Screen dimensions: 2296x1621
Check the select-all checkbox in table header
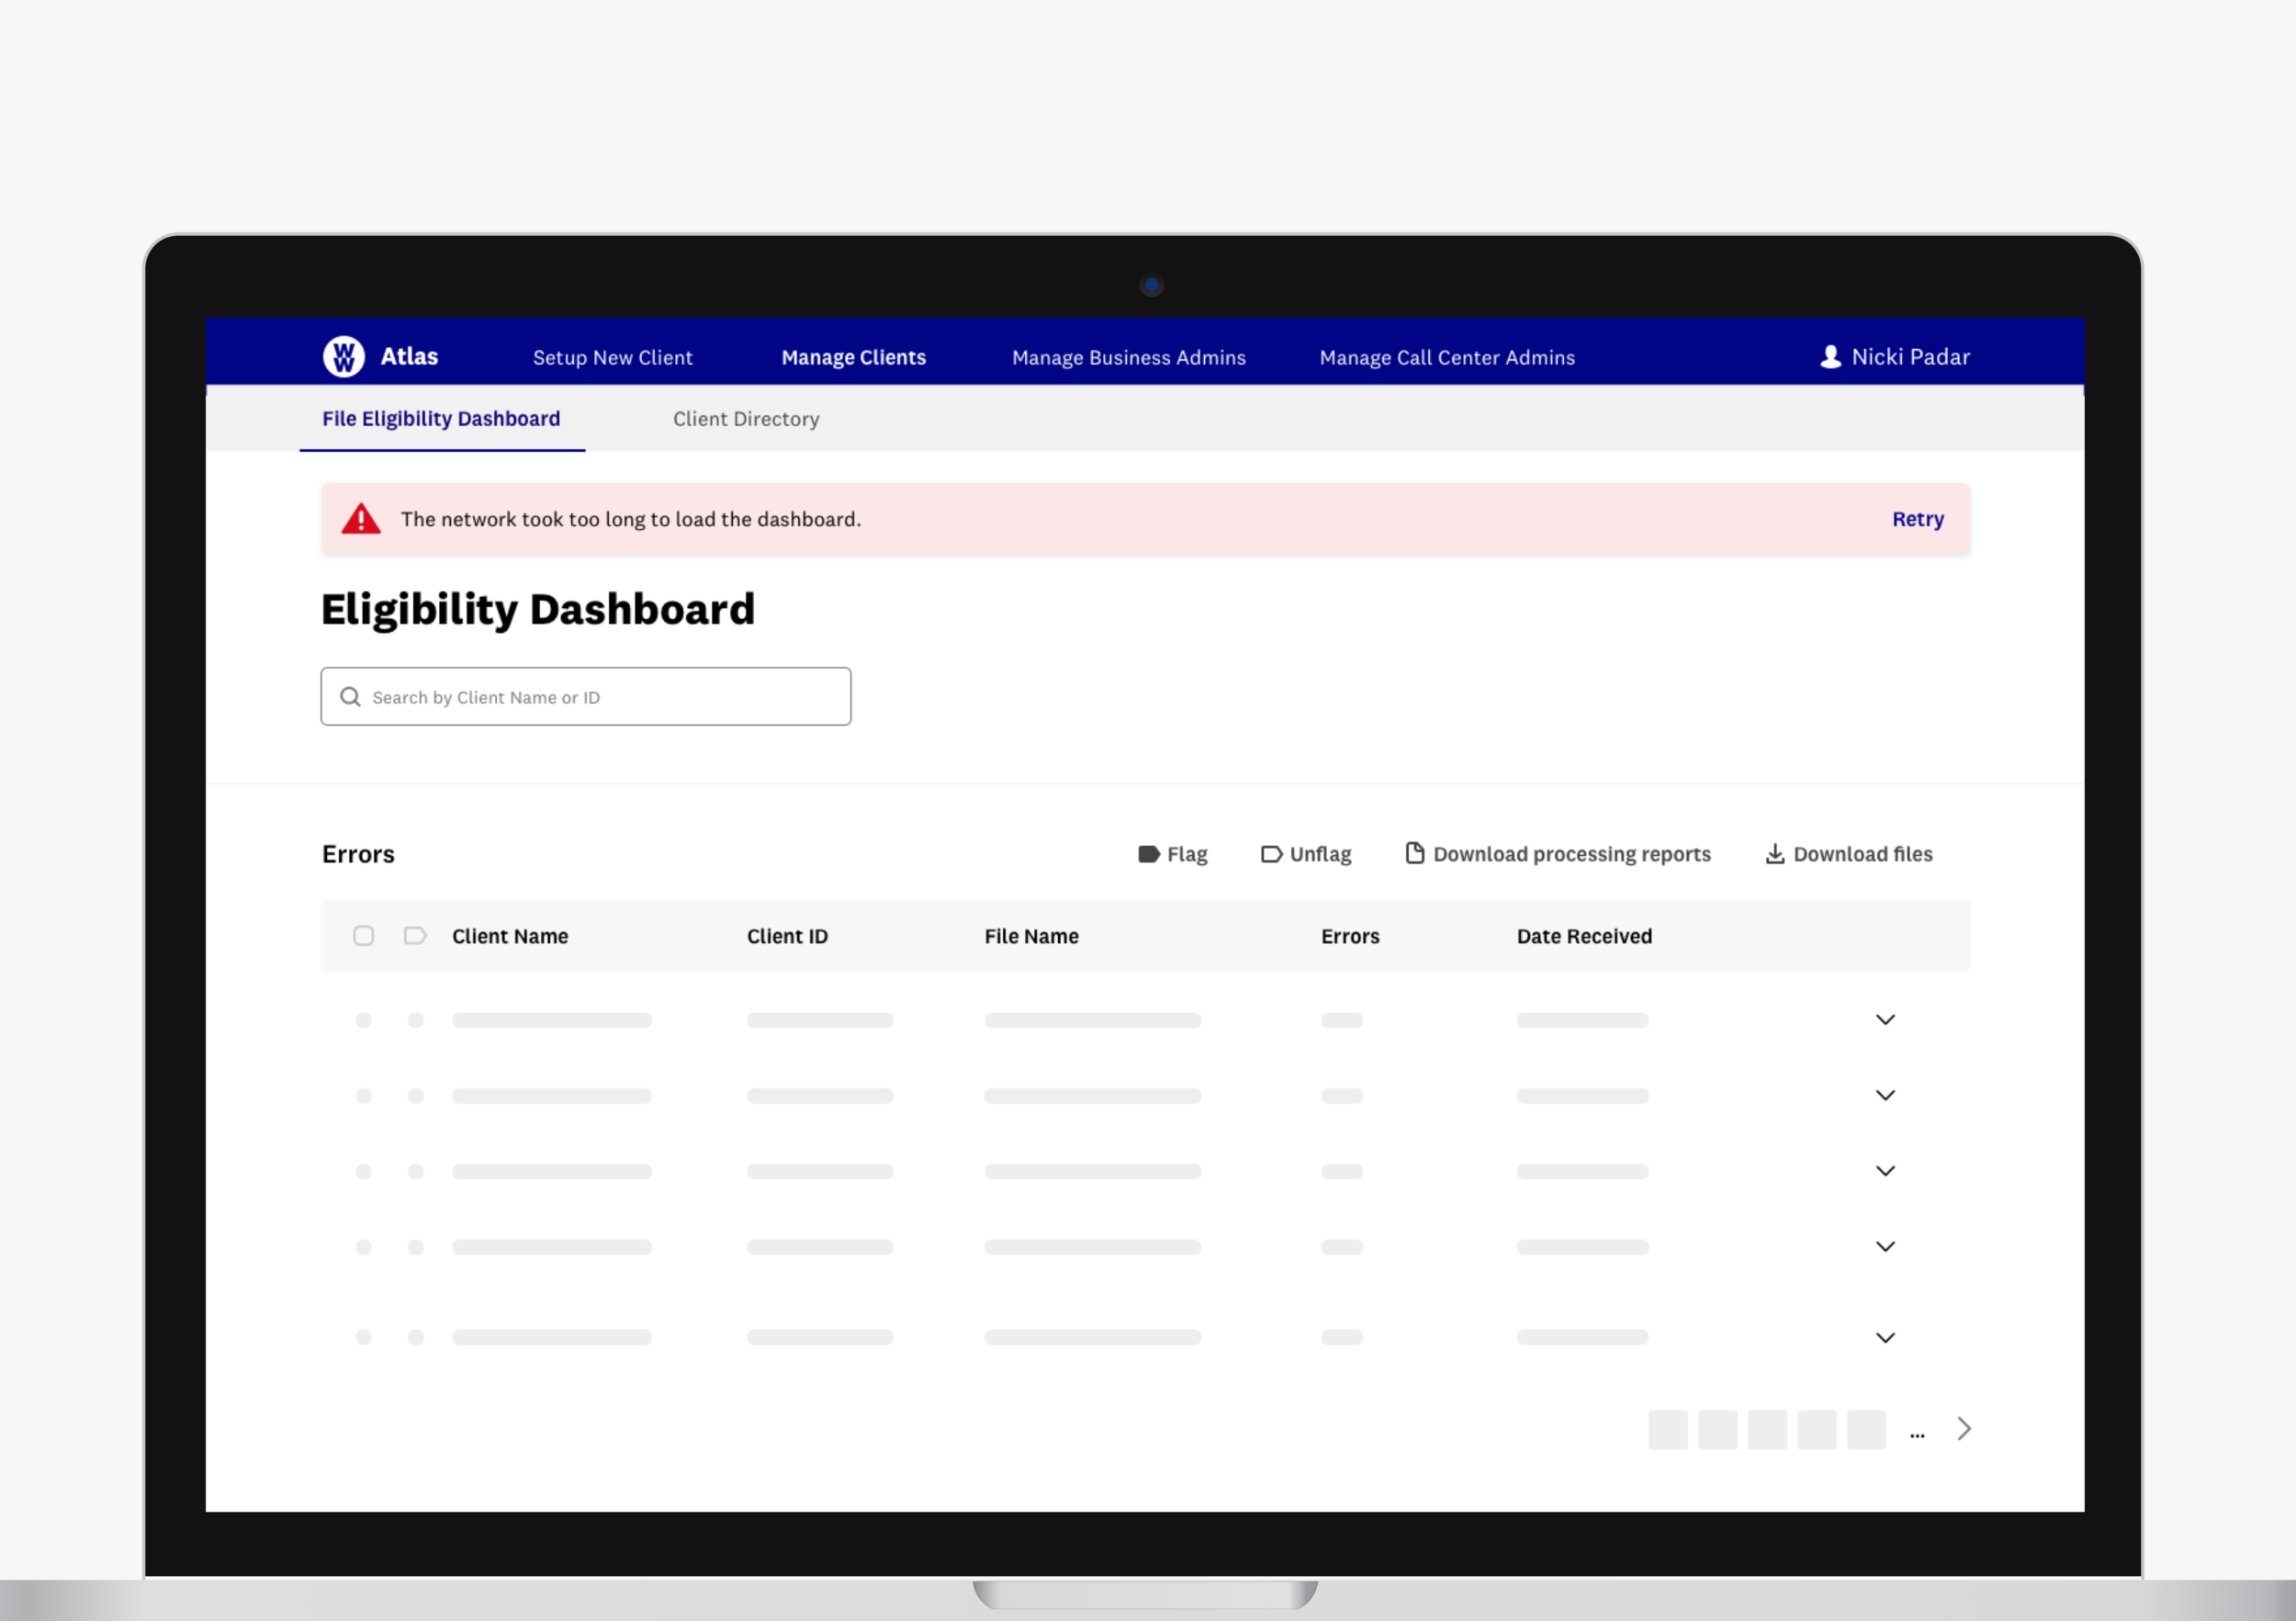coord(363,936)
